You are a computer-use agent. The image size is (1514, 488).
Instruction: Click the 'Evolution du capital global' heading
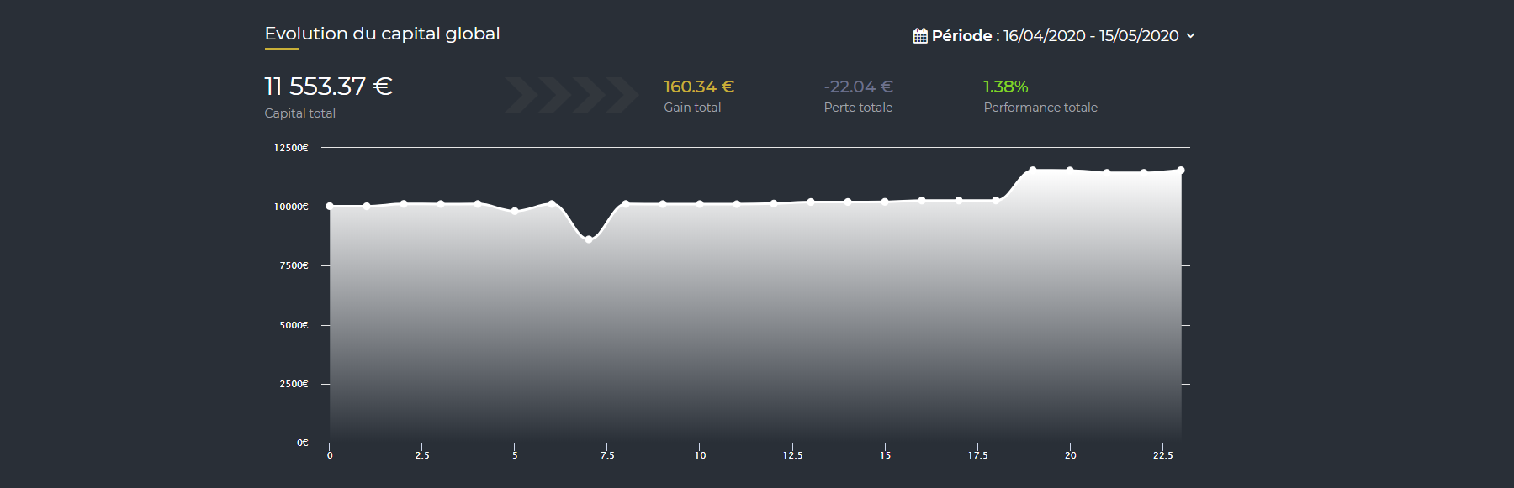point(382,34)
